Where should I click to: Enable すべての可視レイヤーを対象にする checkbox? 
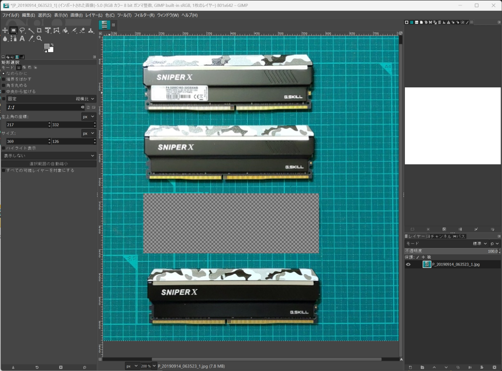point(3,170)
